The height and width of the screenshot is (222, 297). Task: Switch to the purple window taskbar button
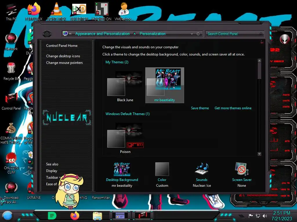[120, 216]
